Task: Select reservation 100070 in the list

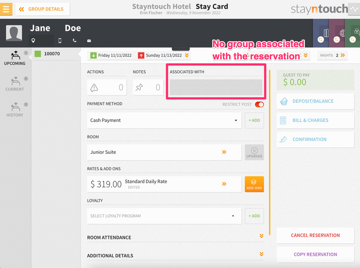Action: pos(56,54)
